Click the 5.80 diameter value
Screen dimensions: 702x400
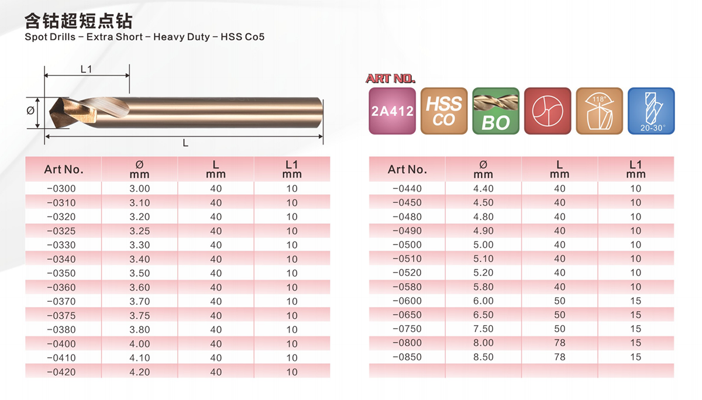(x=483, y=287)
